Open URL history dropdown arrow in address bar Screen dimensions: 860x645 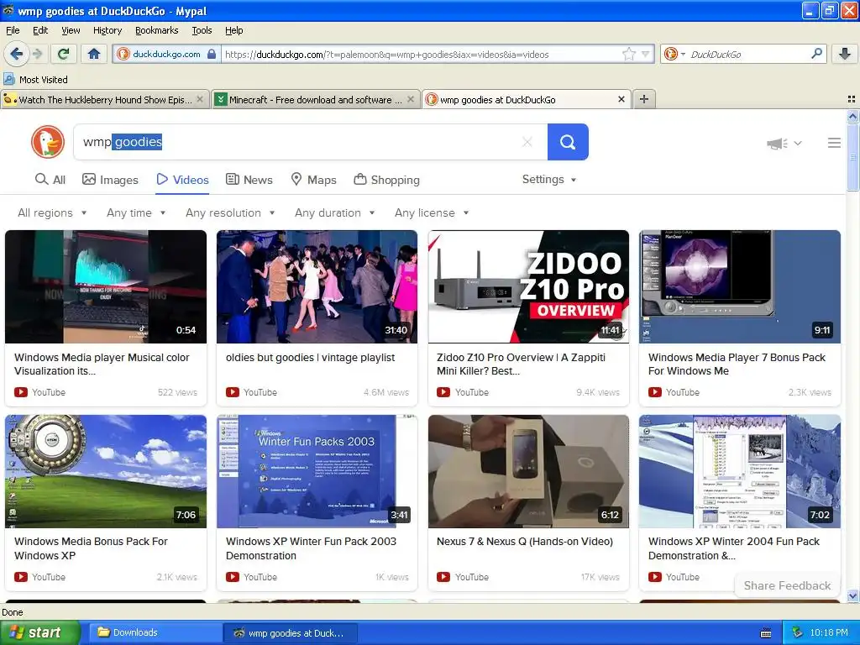(646, 54)
